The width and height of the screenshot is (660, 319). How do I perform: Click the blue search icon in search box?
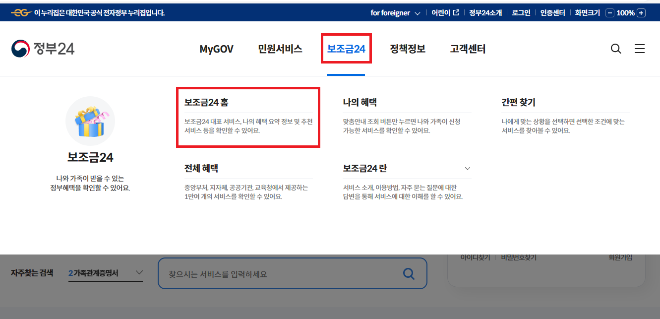[409, 273]
